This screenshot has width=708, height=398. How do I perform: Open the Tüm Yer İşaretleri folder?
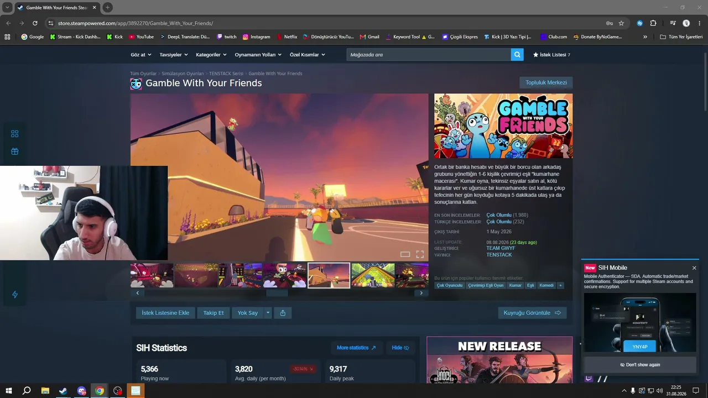tap(681, 37)
